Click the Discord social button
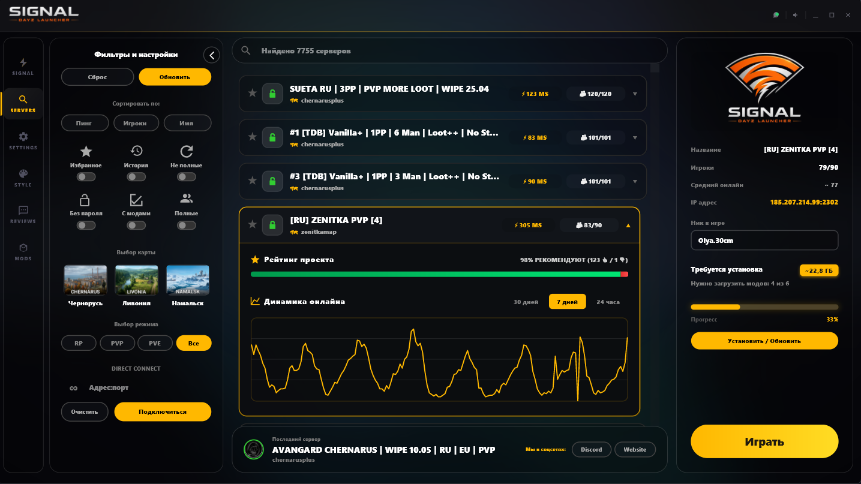861x484 pixels. click(592, 449)
